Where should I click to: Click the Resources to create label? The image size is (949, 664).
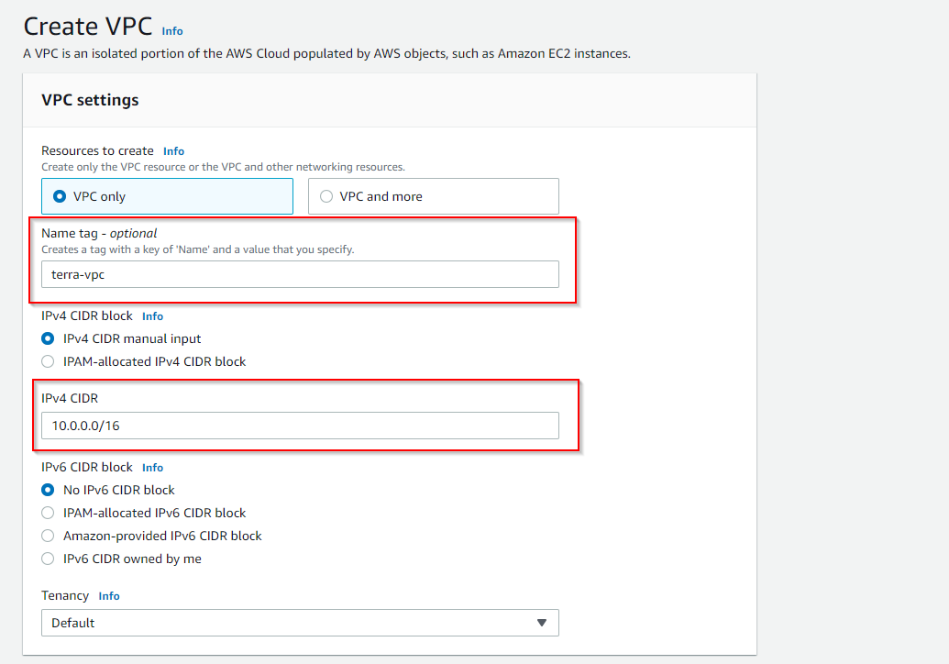pyautogui.click(x=97, y=150)
